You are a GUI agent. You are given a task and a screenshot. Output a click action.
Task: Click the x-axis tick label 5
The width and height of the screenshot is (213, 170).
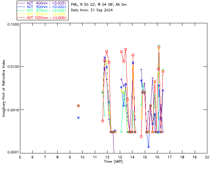pos(20,157)
